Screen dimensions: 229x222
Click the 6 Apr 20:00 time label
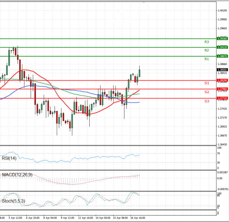[33, 218]
